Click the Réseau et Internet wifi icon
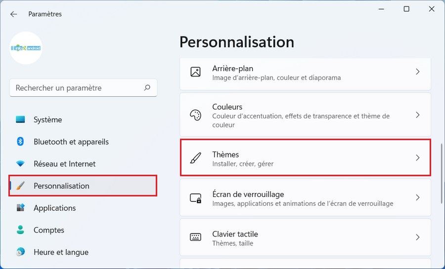445x269 pixels. pos(20,164)
